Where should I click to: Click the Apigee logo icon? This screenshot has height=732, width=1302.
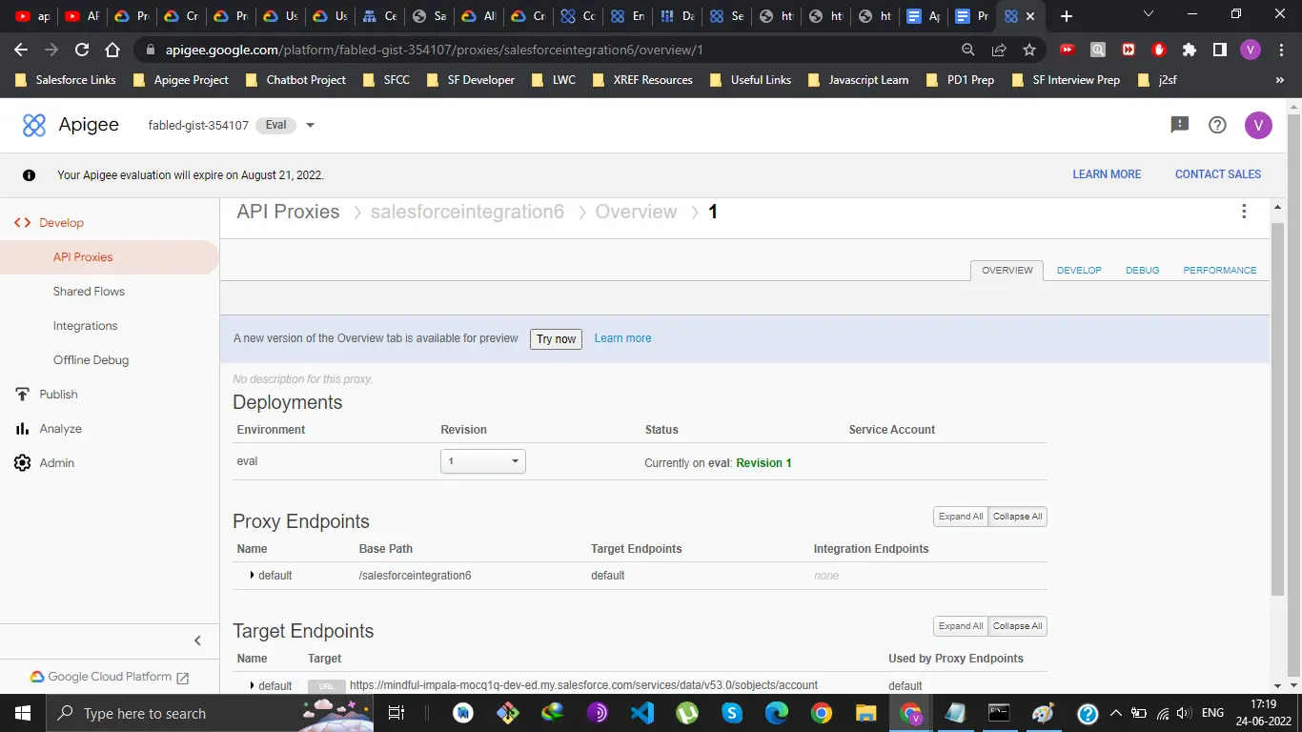tap(34, 125)
